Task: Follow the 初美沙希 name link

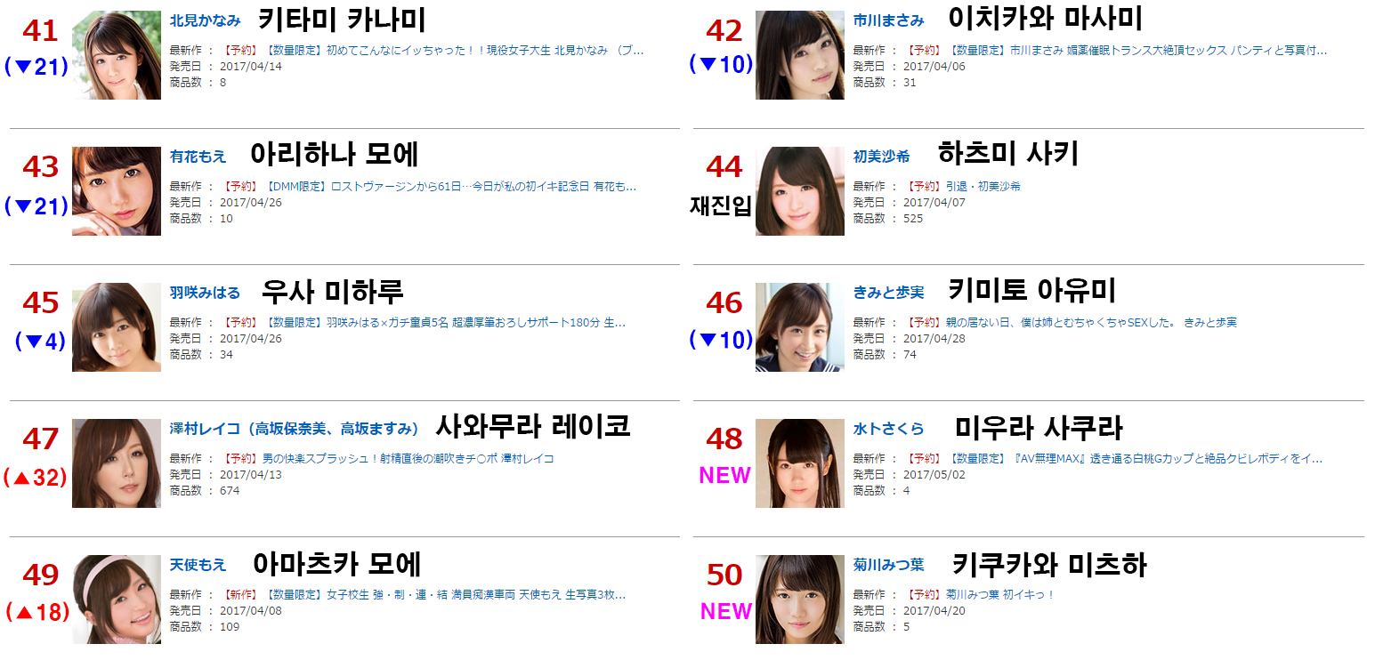Action: coord(881,157)
